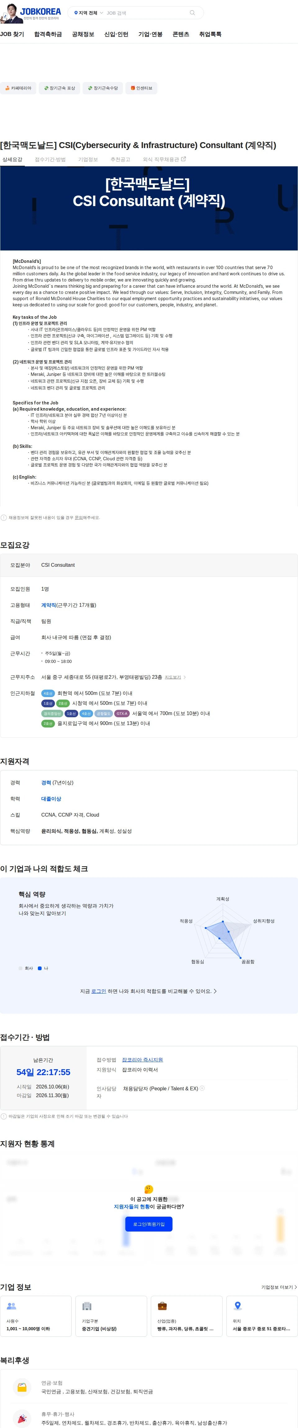Viewport: 298px width, 1428px height.
Task: Click the magnifier search icon
Action: click(192, 13)
